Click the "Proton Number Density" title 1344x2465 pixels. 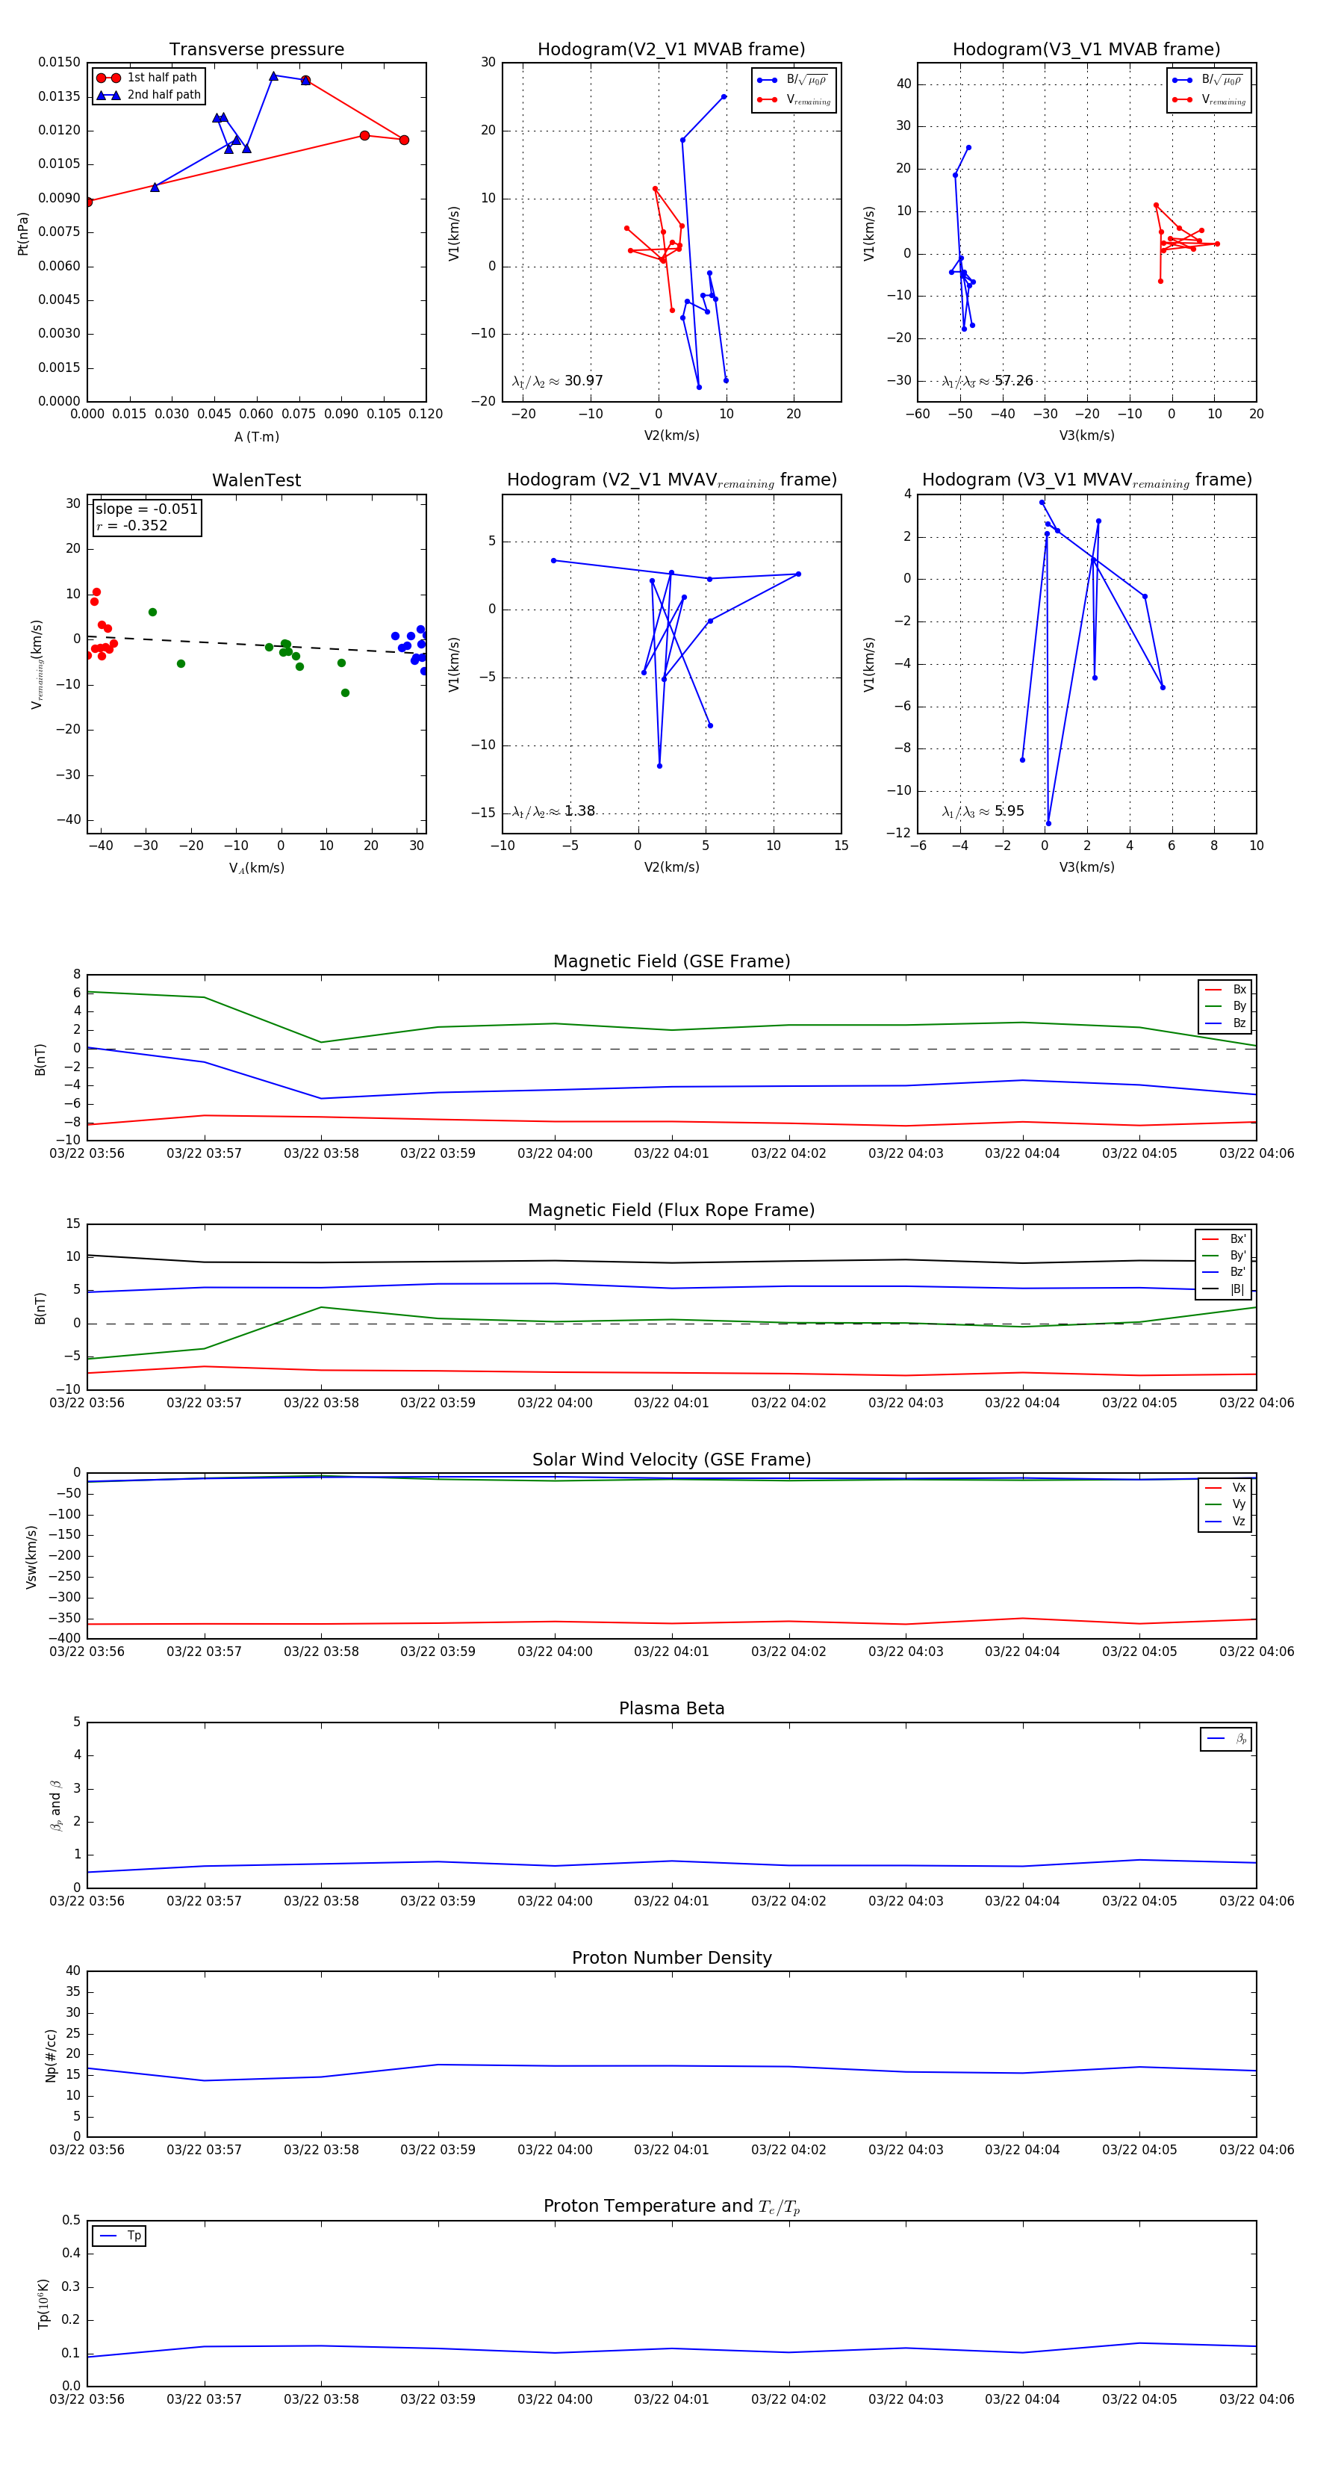click(671, 1958)
